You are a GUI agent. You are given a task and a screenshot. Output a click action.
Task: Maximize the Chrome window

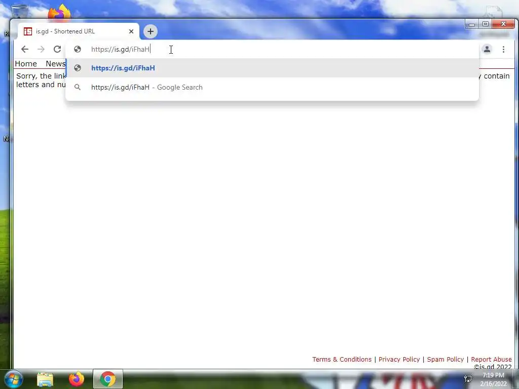(485, 24)
